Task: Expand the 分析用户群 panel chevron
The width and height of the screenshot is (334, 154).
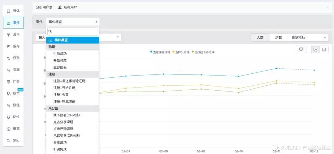Action: 327,7
